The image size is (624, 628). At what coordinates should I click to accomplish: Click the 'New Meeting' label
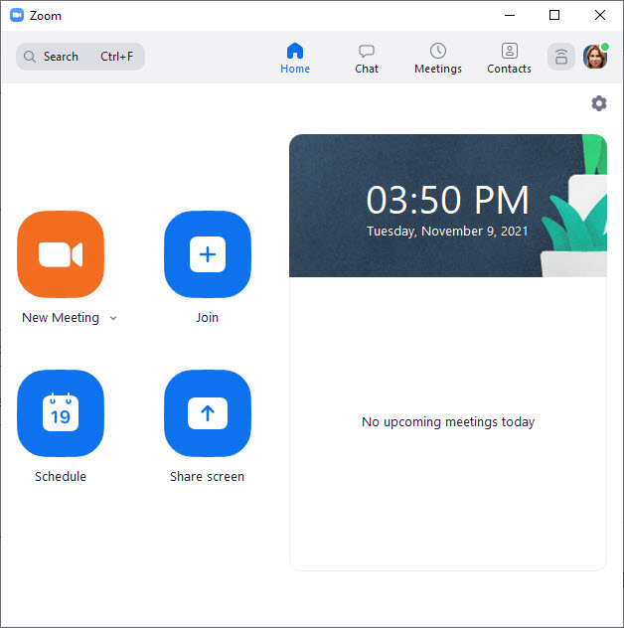coord(61,318)
